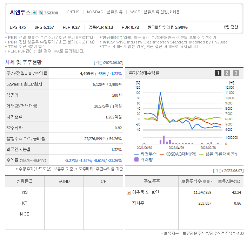This screenshot has width=247, height=239.
Task: Click the 씨앤투스 company name
Action: point(20,12)
